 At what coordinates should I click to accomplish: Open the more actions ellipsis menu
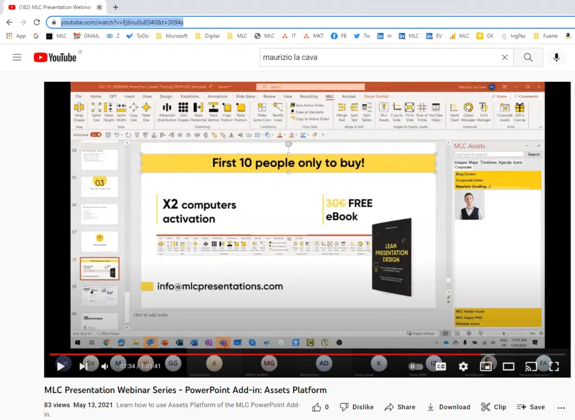pyautogui.click(x=560, y=407)
